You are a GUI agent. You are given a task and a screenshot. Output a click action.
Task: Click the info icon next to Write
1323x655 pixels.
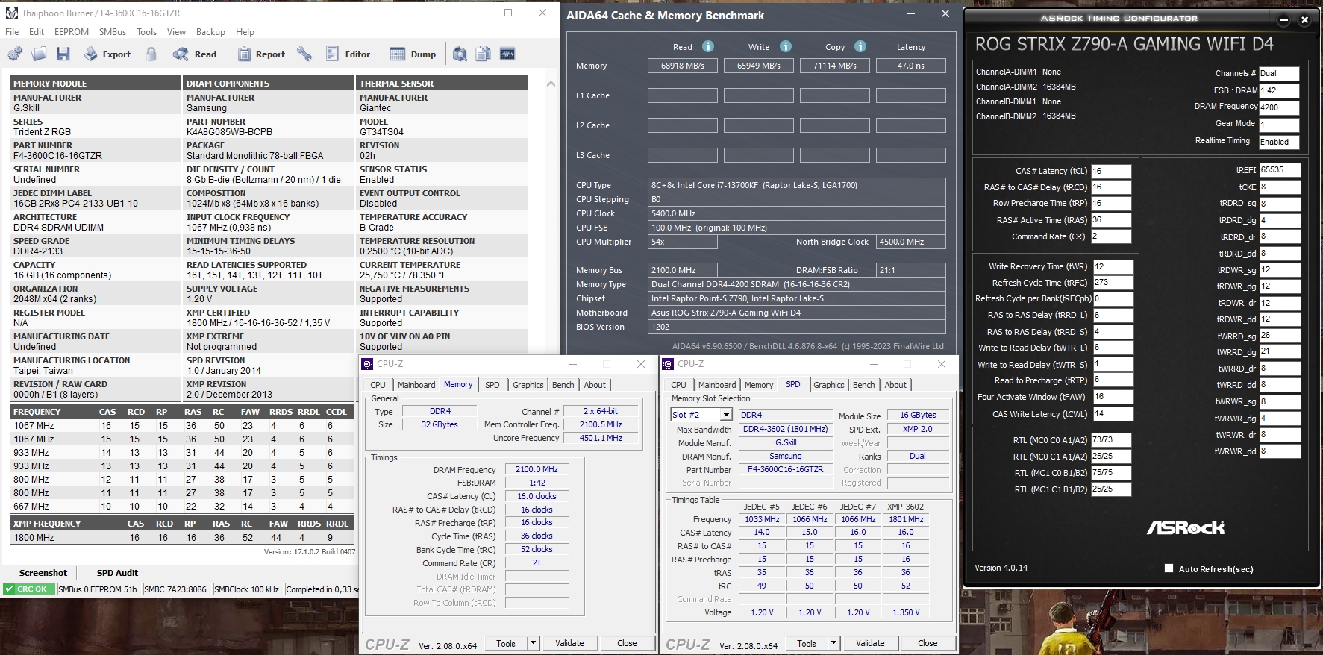tap(786, 46)
